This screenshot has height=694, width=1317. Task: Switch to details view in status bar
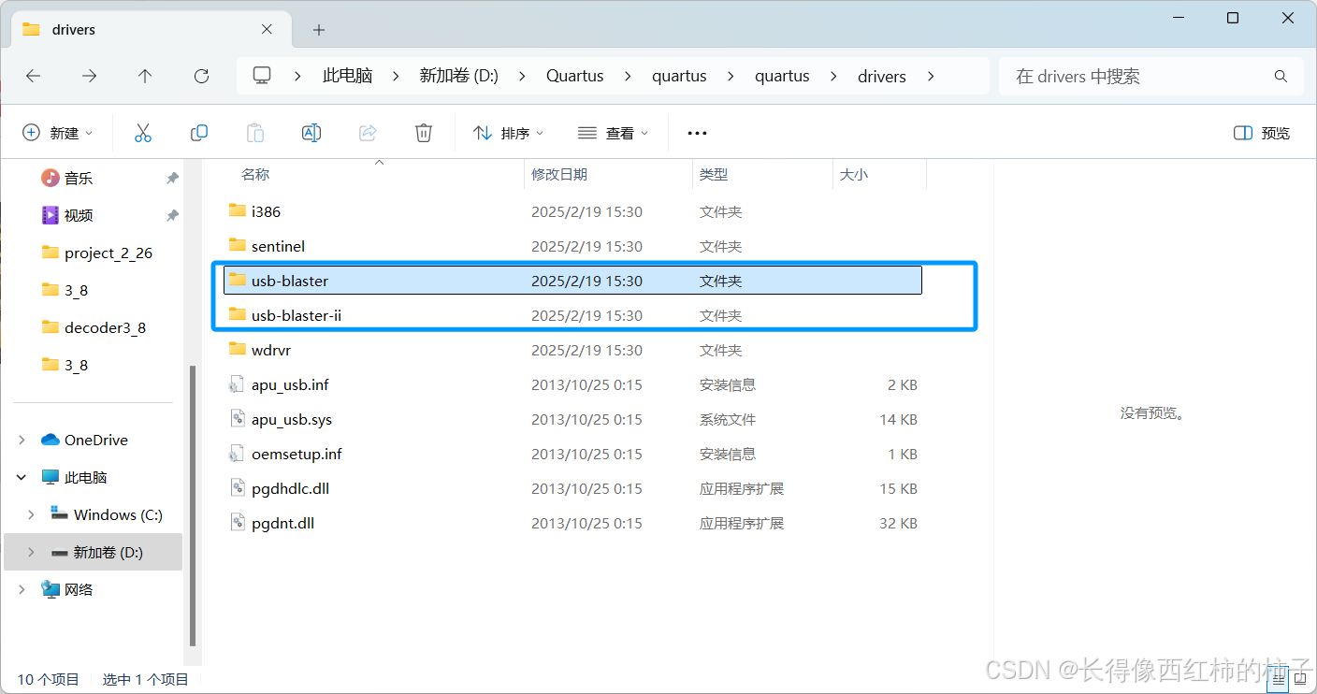click(x=1277, y=682)
